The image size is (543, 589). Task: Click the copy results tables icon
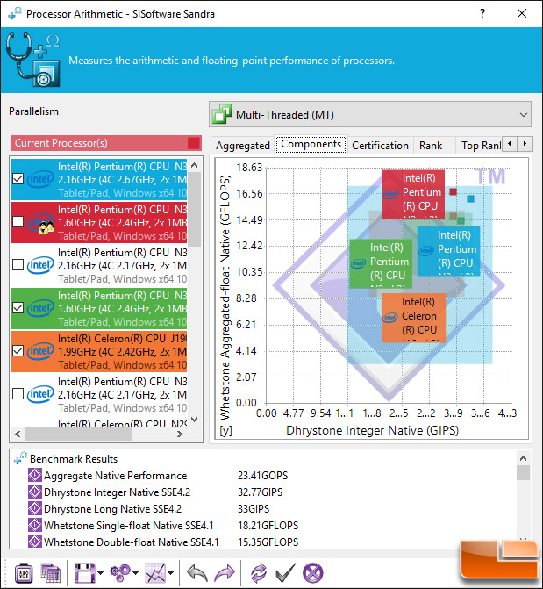pyautogui.click(x=51, y=573)
